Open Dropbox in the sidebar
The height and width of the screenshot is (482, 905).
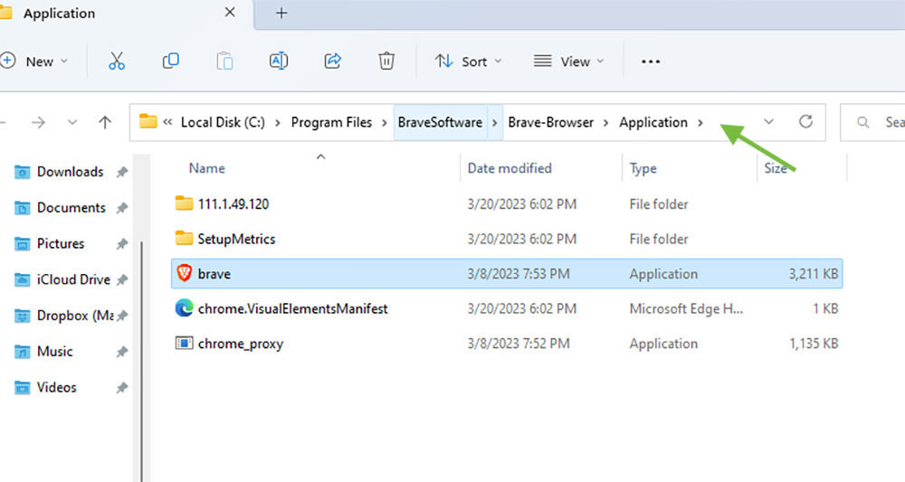click(75, 316)
